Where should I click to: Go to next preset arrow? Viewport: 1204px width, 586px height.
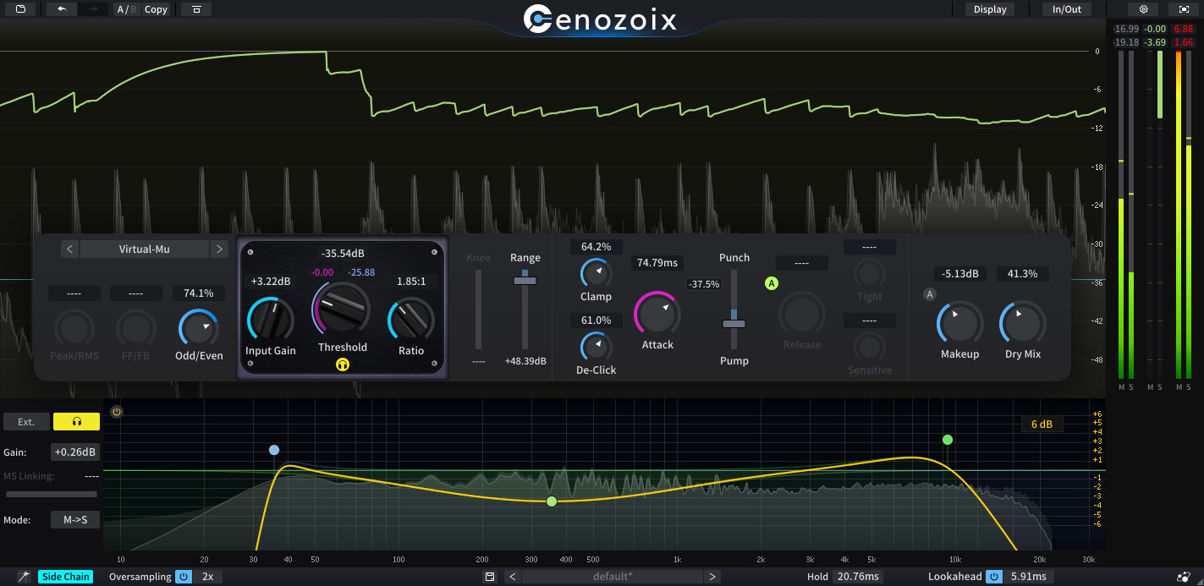click(712, 577)
